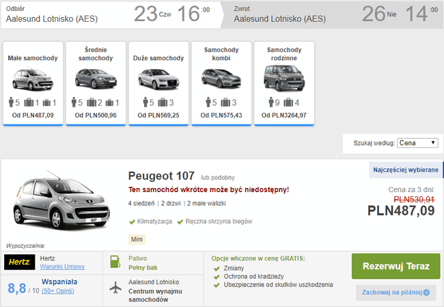Click return date 26 Nie
Viewport: 444px width, 307px height.
point(379,14)
